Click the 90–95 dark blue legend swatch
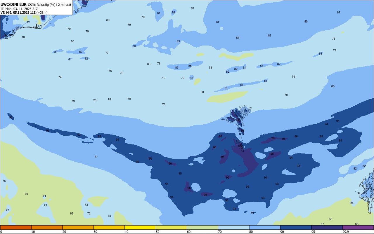The image size is (374, 234). coord(296,227)
